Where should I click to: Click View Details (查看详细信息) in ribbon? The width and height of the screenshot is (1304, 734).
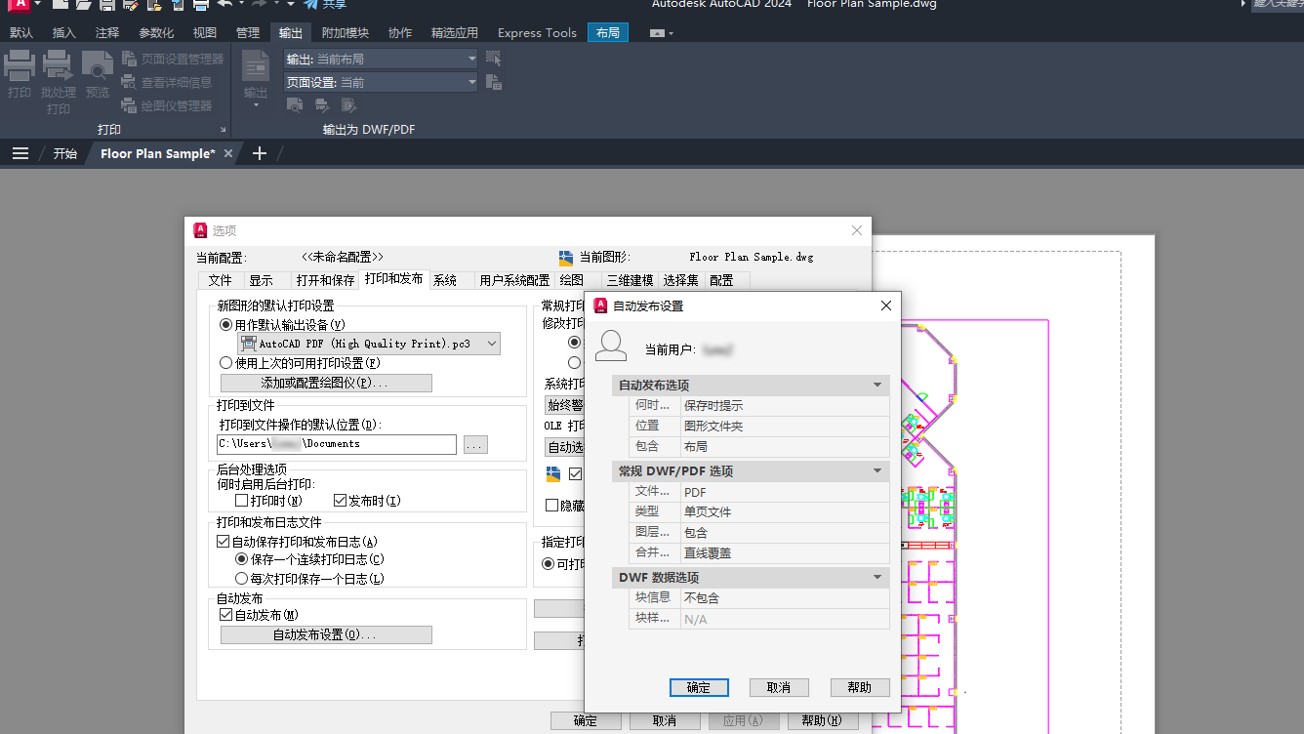(167, 83)
